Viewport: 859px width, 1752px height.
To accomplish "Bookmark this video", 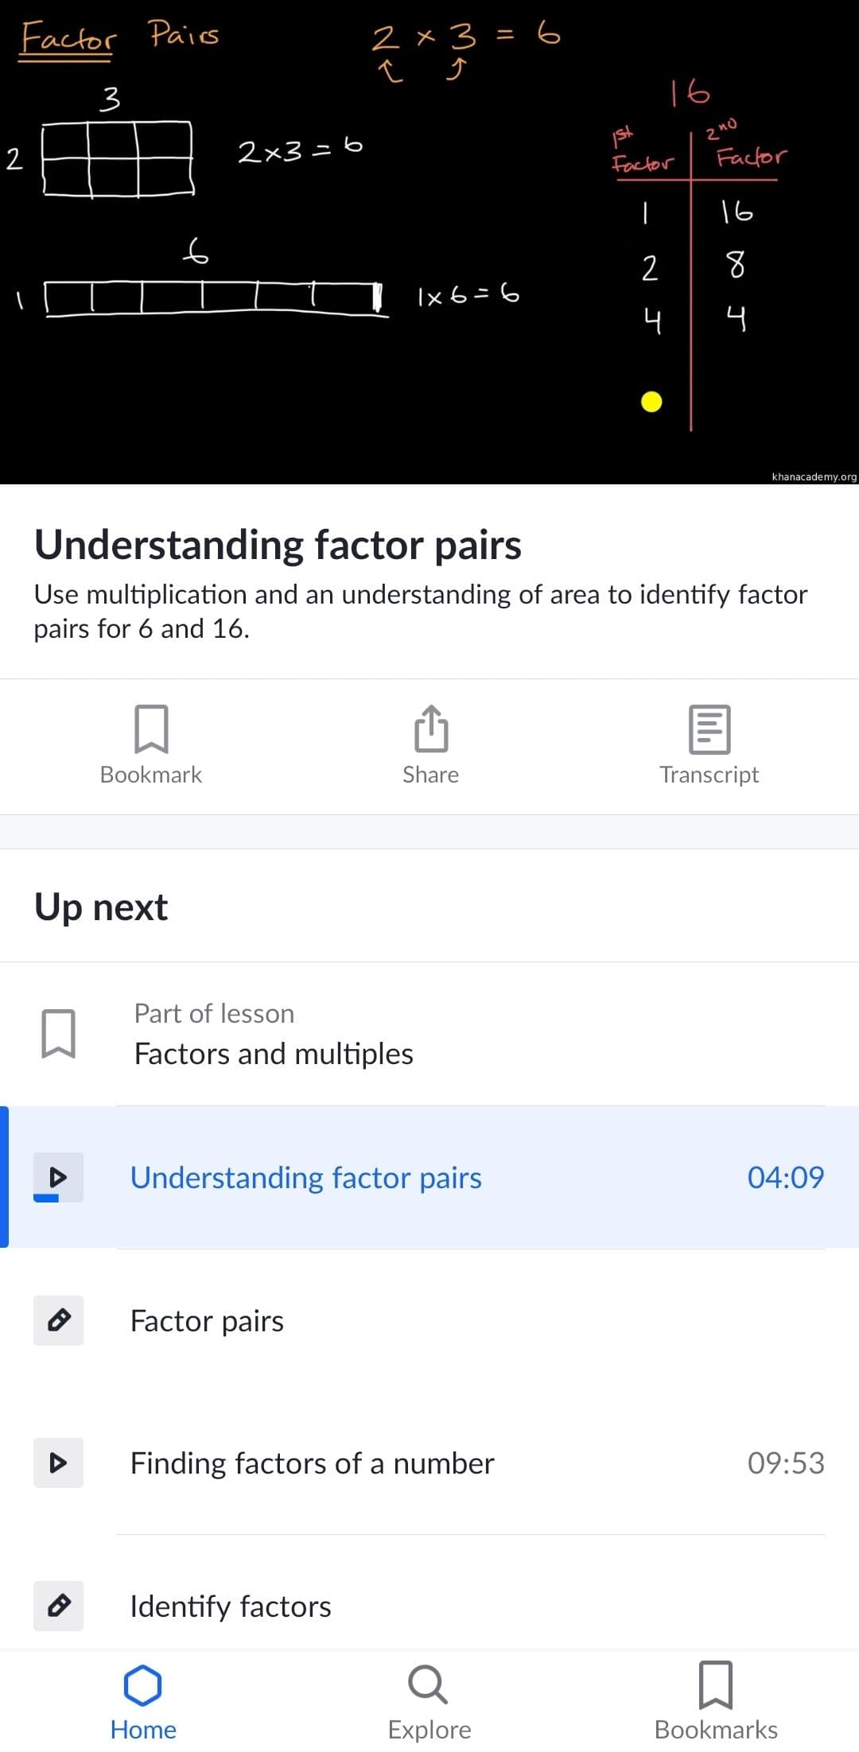I will coord(150,744).
